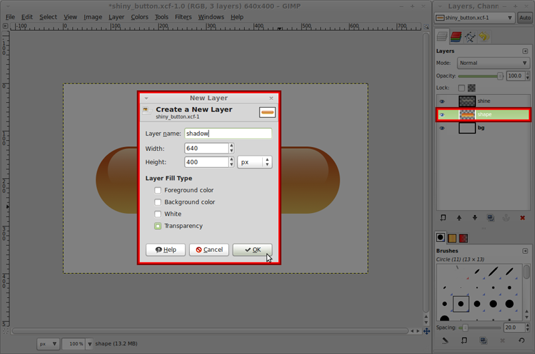Click the refresh brushes icon
This screenshot has height=354, width=535.
pos(522,340)
